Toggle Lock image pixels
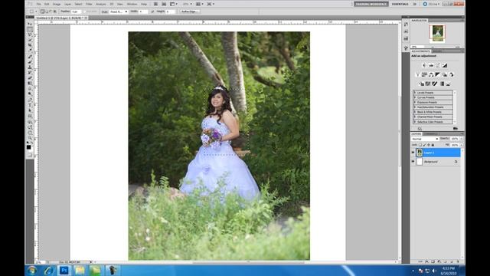This screenshot has height=276, width=490. point(424,145)
